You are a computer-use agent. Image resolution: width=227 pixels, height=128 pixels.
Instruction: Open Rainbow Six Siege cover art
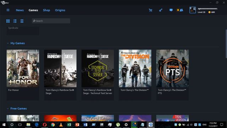[60, 68]
